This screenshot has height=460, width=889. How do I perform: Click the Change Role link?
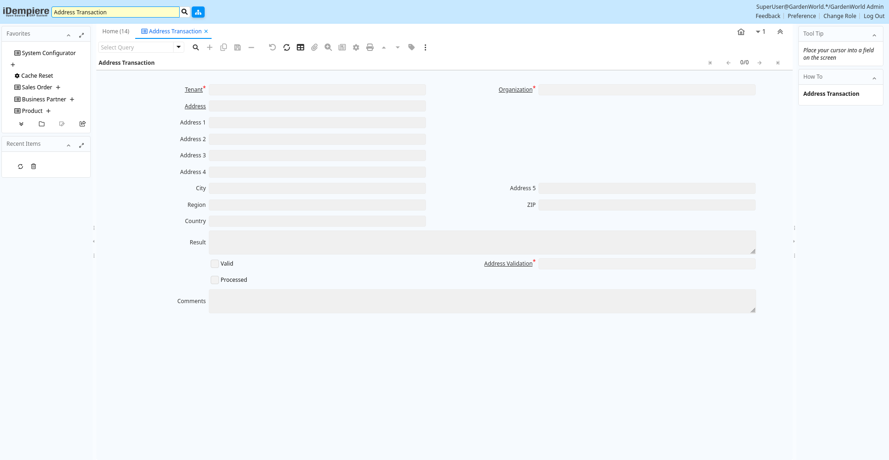[839, 16]
